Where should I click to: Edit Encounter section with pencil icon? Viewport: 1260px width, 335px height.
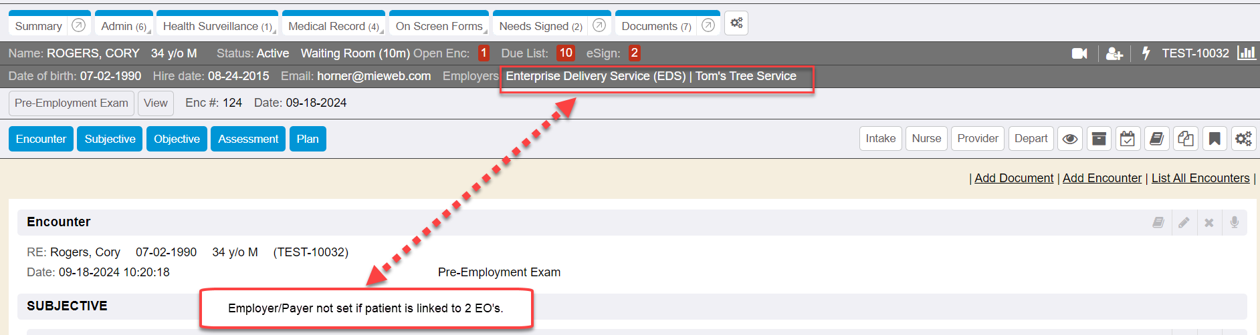[x=1184, y=222]
